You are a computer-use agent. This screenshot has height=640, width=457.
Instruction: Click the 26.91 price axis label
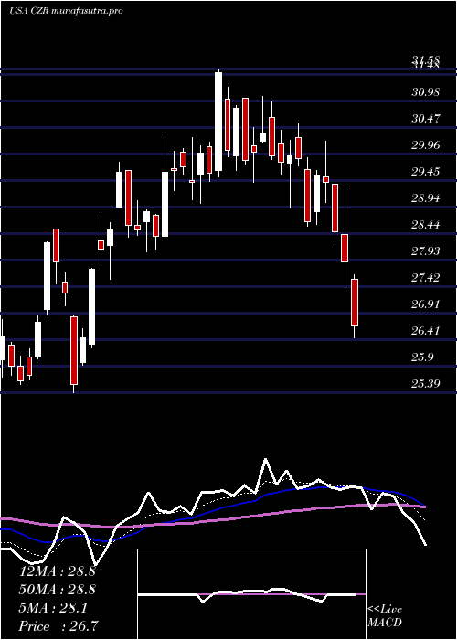(x=425, y=304)
